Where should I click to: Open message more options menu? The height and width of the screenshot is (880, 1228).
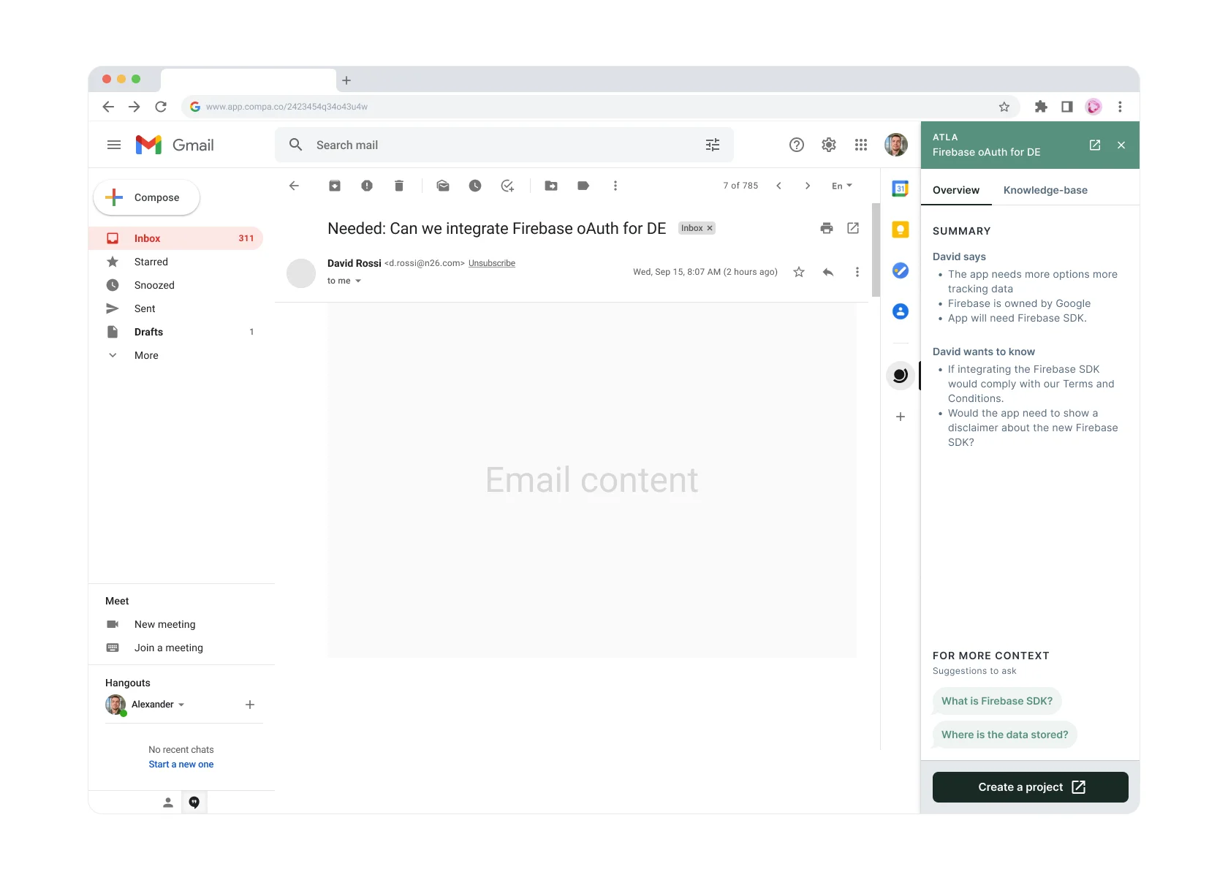857,272
